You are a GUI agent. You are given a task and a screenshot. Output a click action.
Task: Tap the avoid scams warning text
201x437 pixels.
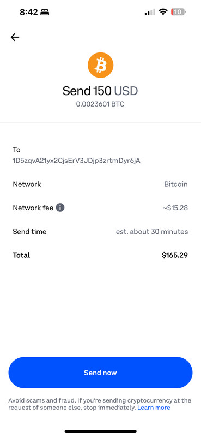[100, 404]
